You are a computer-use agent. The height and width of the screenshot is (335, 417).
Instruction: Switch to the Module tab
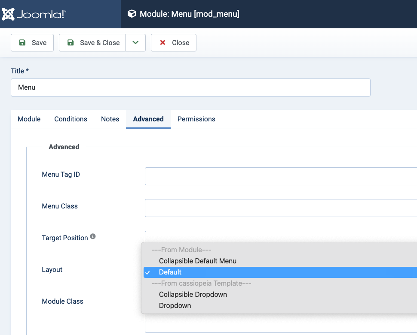[29, 119]
